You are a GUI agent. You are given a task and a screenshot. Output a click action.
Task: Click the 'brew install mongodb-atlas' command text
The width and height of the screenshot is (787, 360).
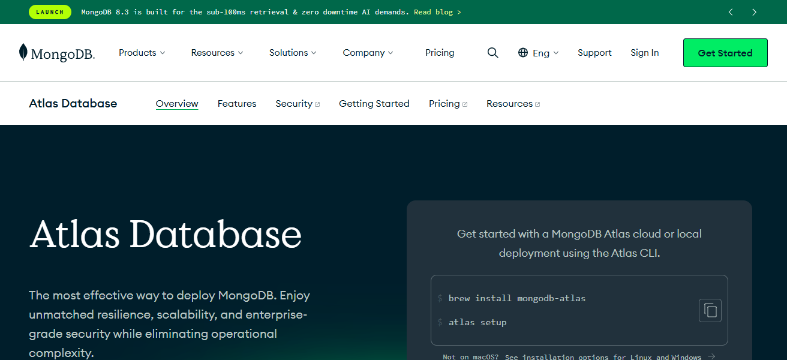[x=517, y=298]
